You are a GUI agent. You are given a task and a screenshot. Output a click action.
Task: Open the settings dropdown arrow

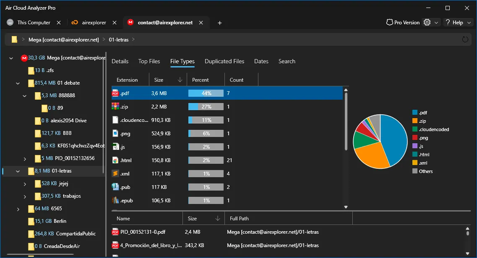[436, 23]
